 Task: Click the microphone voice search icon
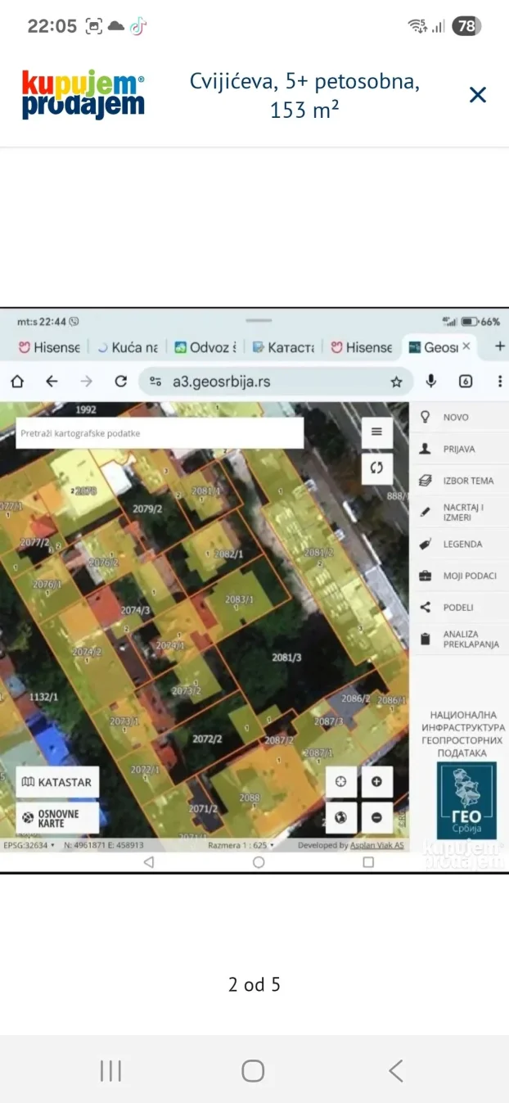pos(431,381)
